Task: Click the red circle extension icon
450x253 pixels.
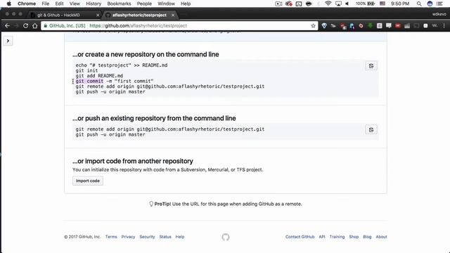Action: (x=361, y=26)
